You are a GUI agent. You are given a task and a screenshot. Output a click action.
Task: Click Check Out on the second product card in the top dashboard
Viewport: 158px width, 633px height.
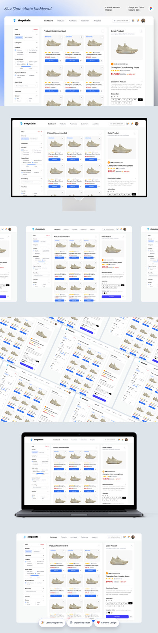pyautogui.click(x=72, y=61)
